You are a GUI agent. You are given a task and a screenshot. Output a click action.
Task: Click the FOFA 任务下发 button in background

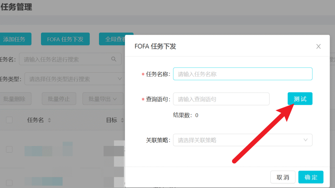pos(65,39)
